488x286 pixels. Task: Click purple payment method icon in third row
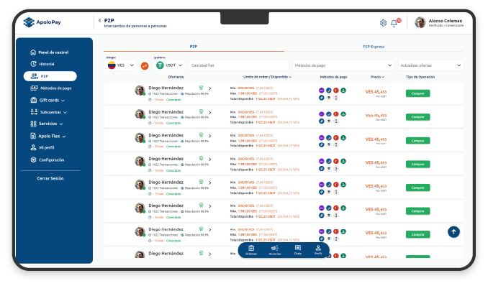tap(322, 138)
